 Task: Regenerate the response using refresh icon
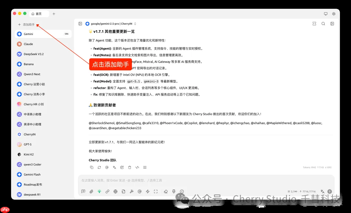click(99, 167)
